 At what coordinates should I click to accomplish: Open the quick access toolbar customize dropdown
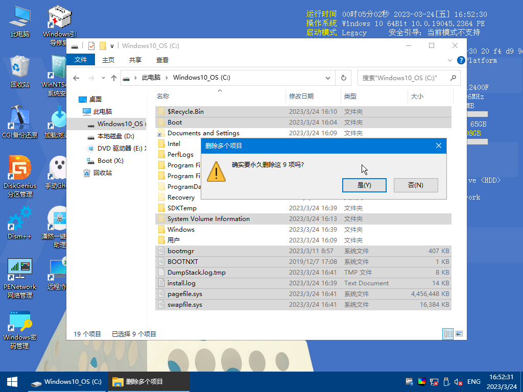coord(112,46)
